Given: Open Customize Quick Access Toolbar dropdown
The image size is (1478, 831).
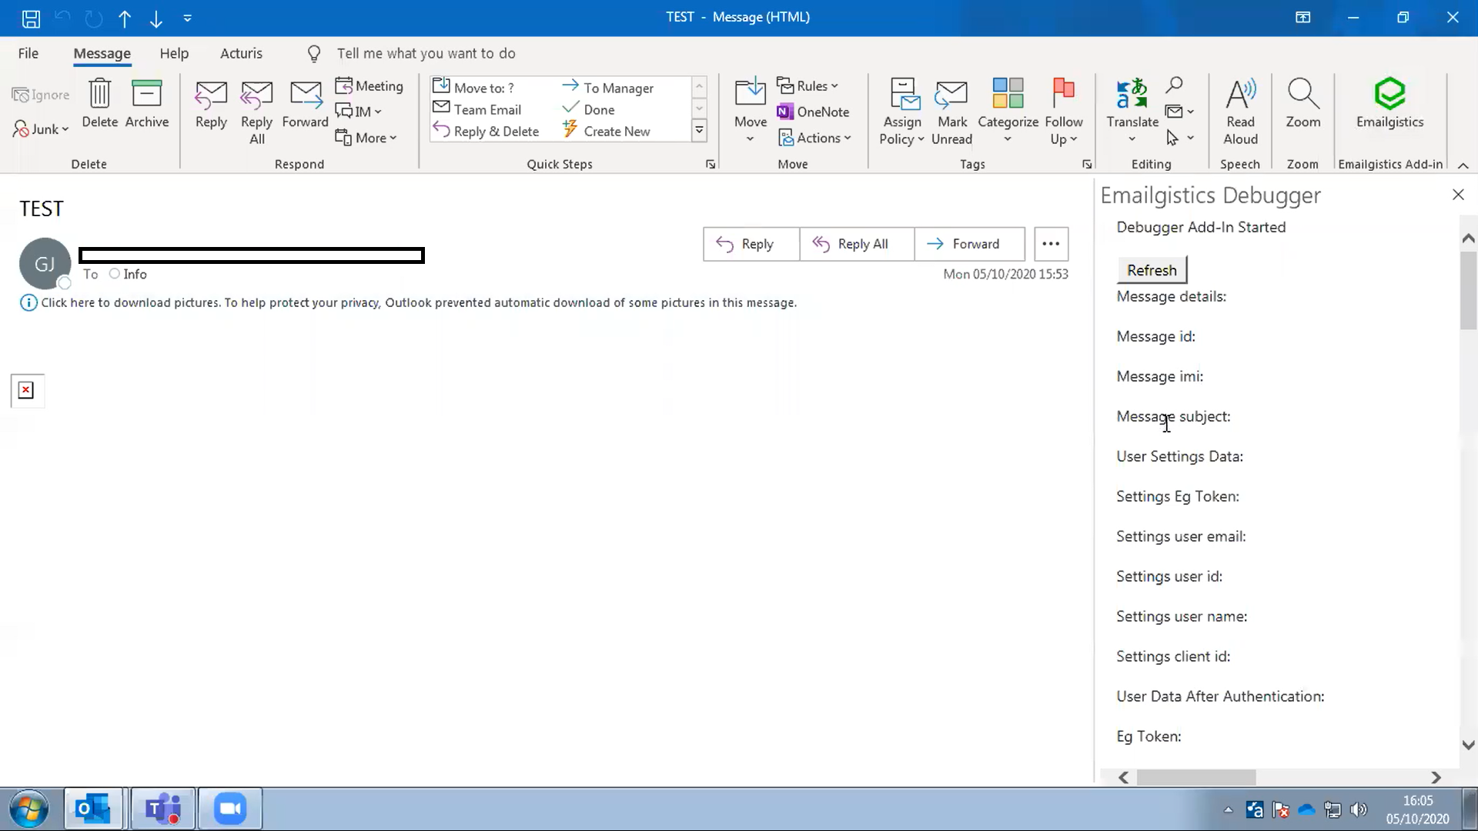Looking at the screenshot, I should pos(187,18).
